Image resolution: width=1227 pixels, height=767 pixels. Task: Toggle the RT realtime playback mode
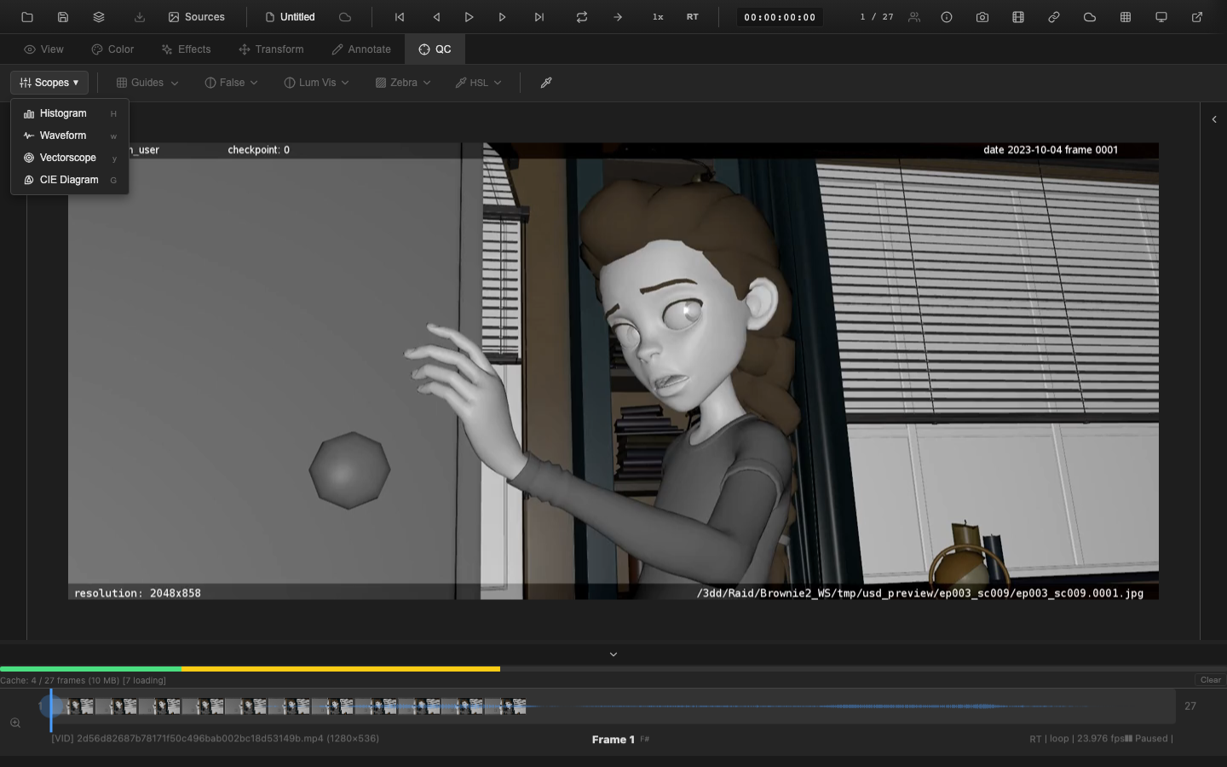(692, 17)
